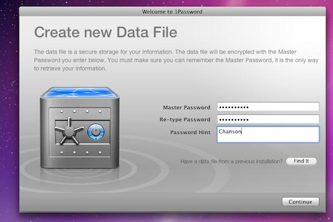Click the safe vault icon
Image resolution: width=333 pixels, height=222 pixels.
(80, 127)
